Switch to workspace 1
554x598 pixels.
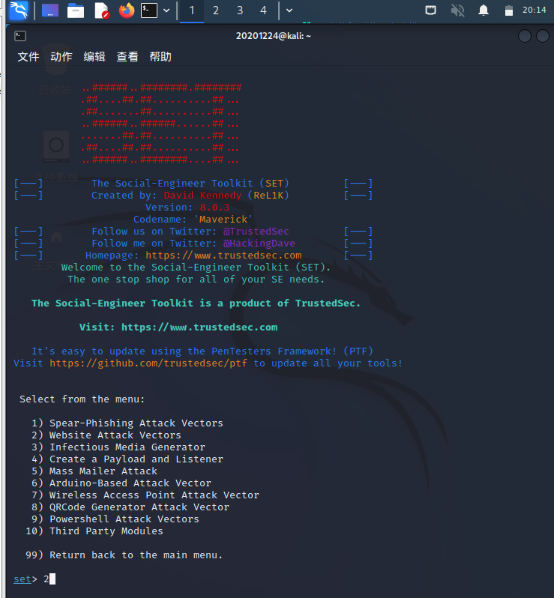(192, 10)
